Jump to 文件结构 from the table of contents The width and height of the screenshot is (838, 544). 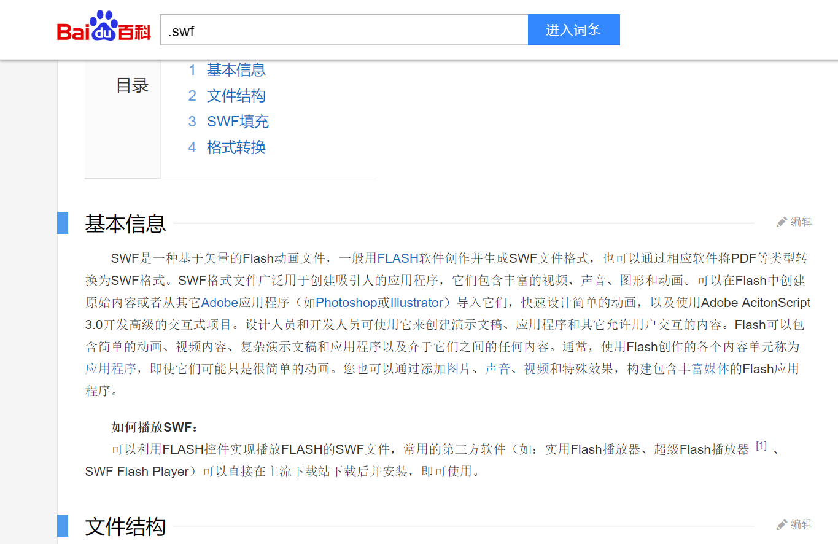click(236, 96)
